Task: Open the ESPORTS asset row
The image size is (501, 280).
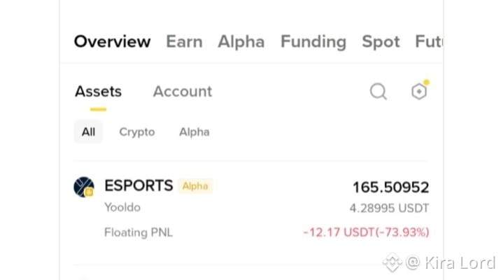Action: 251,209
